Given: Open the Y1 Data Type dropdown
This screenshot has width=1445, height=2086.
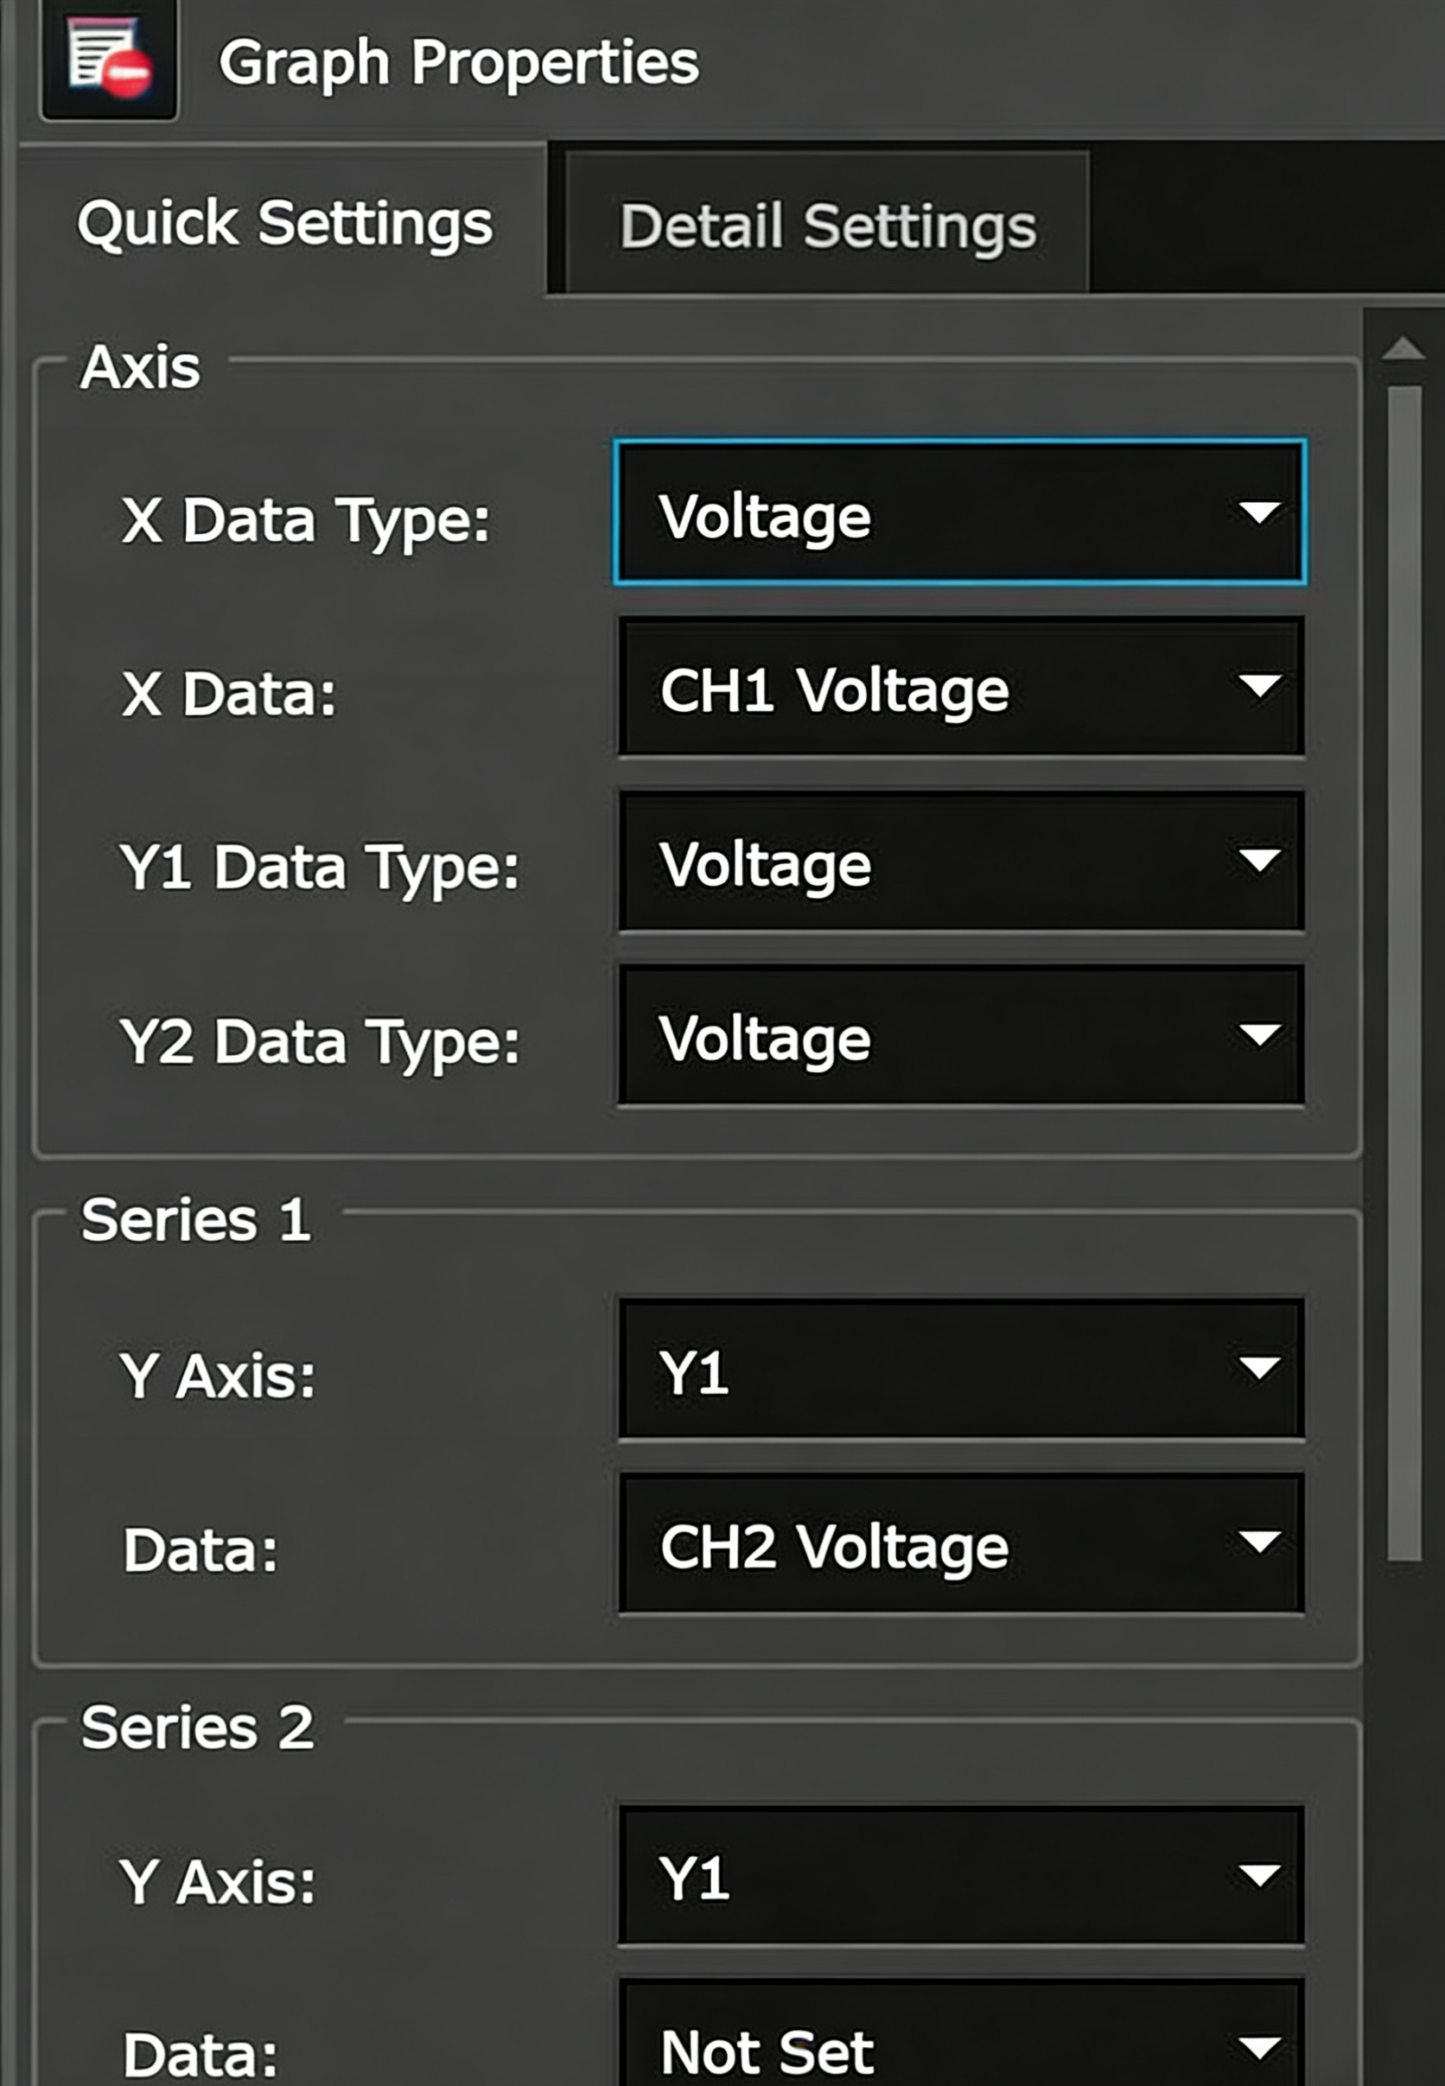Looking at the screenshot, I should coord(959,862).
